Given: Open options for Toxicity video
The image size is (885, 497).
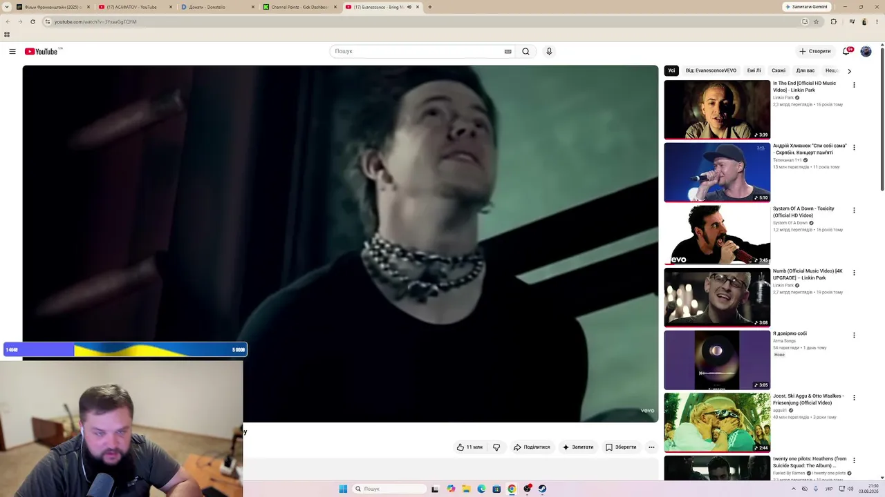Looking at the screenshot, I should [854, 210].
